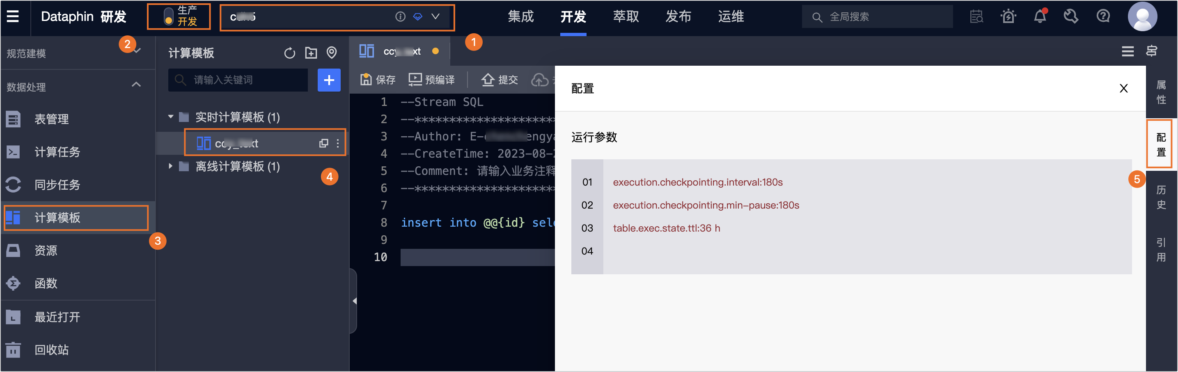Screen dimensions: 1178x372
Task: Click the copy icon on the template row
Action: coord(324,143)
